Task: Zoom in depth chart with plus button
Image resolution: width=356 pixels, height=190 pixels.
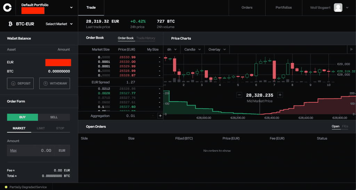Action: [x=280, y=95]
